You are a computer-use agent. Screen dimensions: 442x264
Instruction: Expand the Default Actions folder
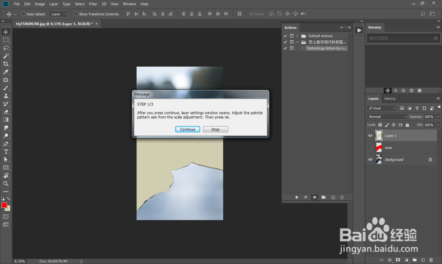point(297,36)
